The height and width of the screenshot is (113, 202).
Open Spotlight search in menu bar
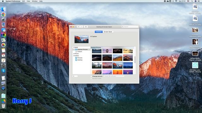click(x=192, y=1)
